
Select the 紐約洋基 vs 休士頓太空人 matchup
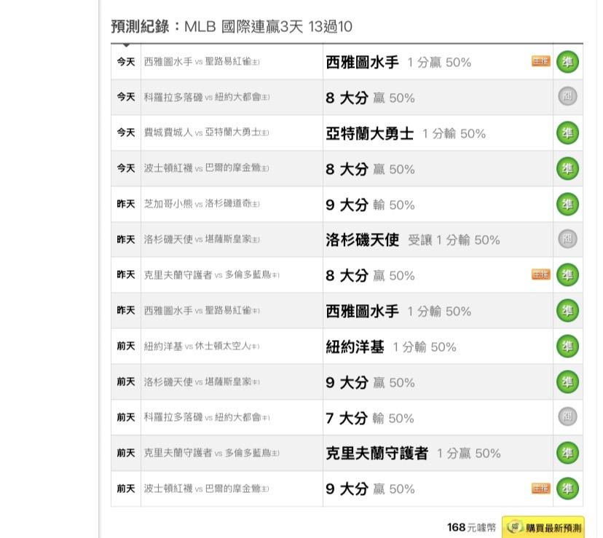[202, 346]
